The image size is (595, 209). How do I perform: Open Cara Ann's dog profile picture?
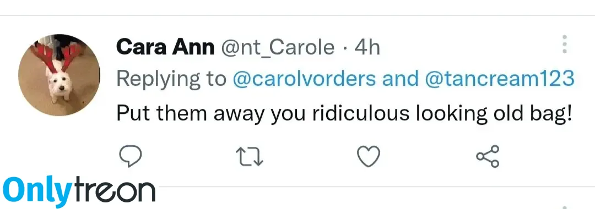59,75
